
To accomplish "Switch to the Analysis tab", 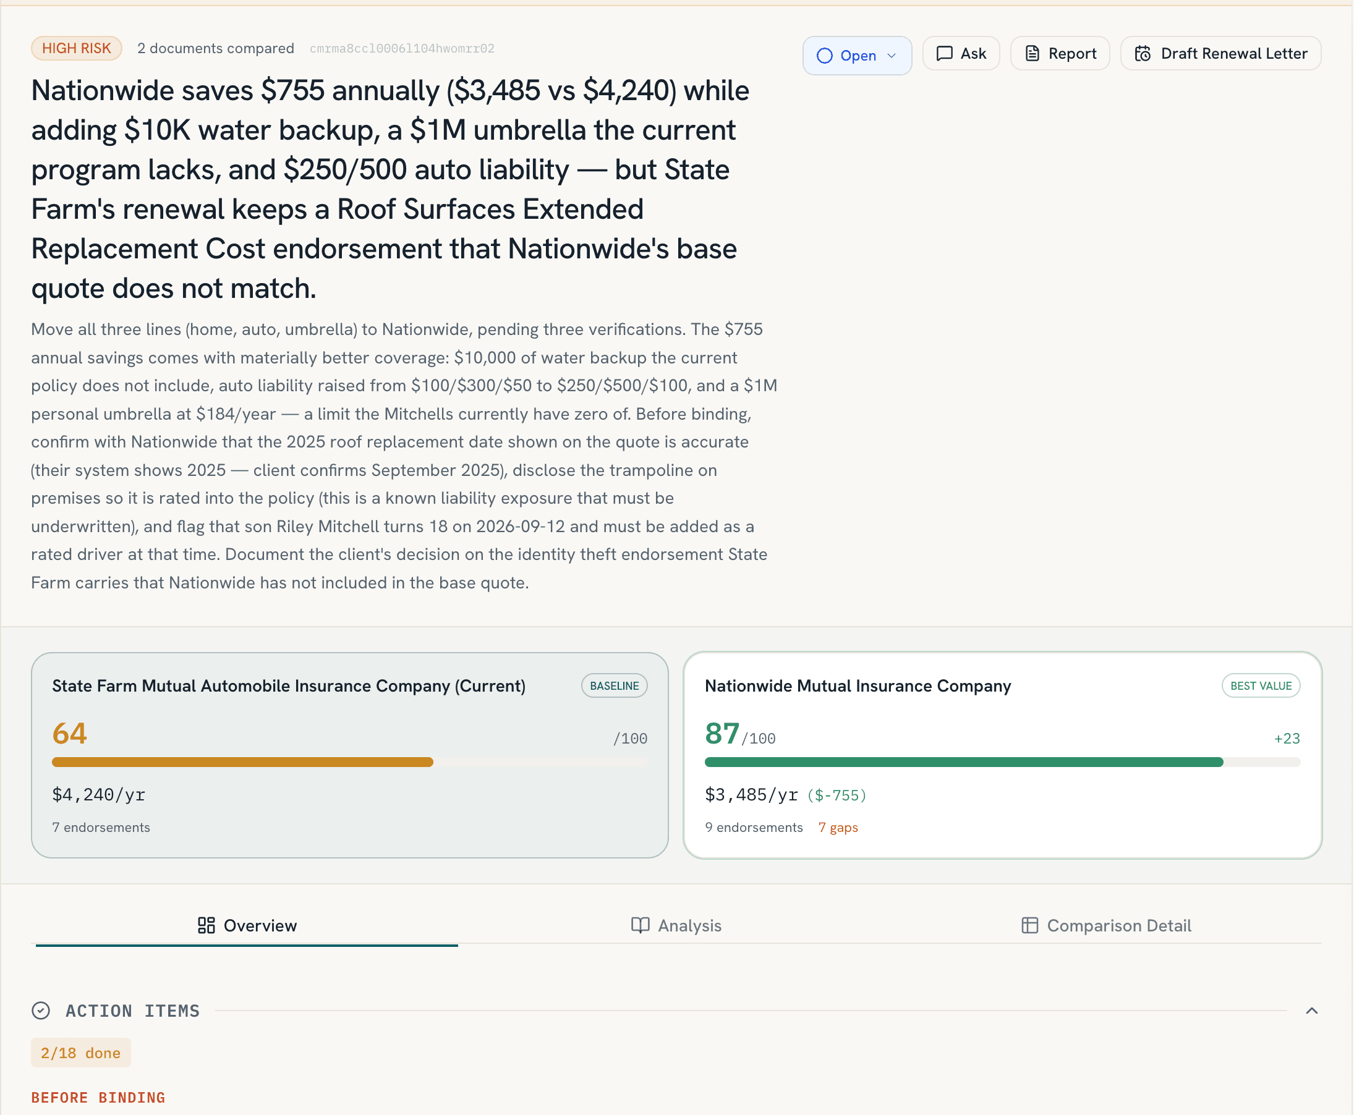I will [x=676, y=925].
